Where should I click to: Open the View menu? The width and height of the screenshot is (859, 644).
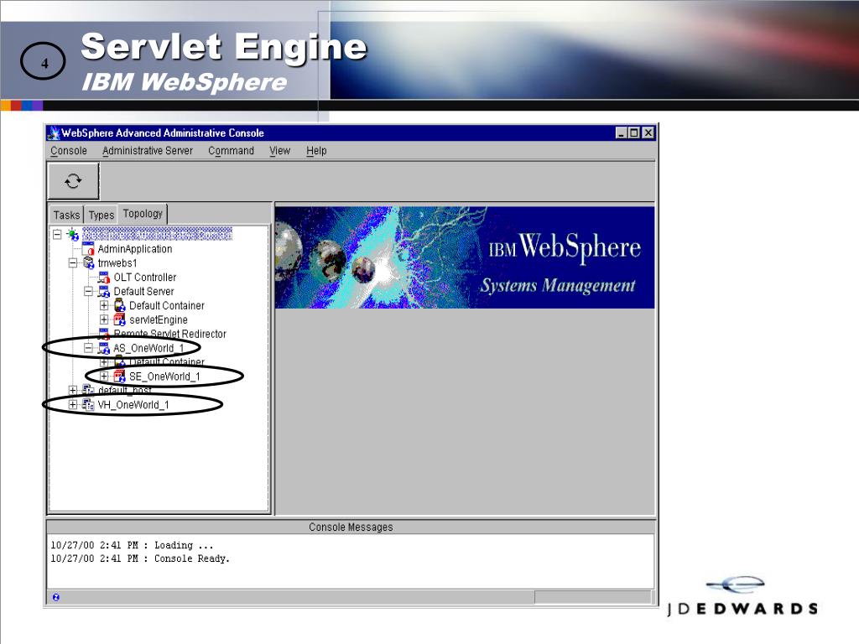(x=279, y=151)
